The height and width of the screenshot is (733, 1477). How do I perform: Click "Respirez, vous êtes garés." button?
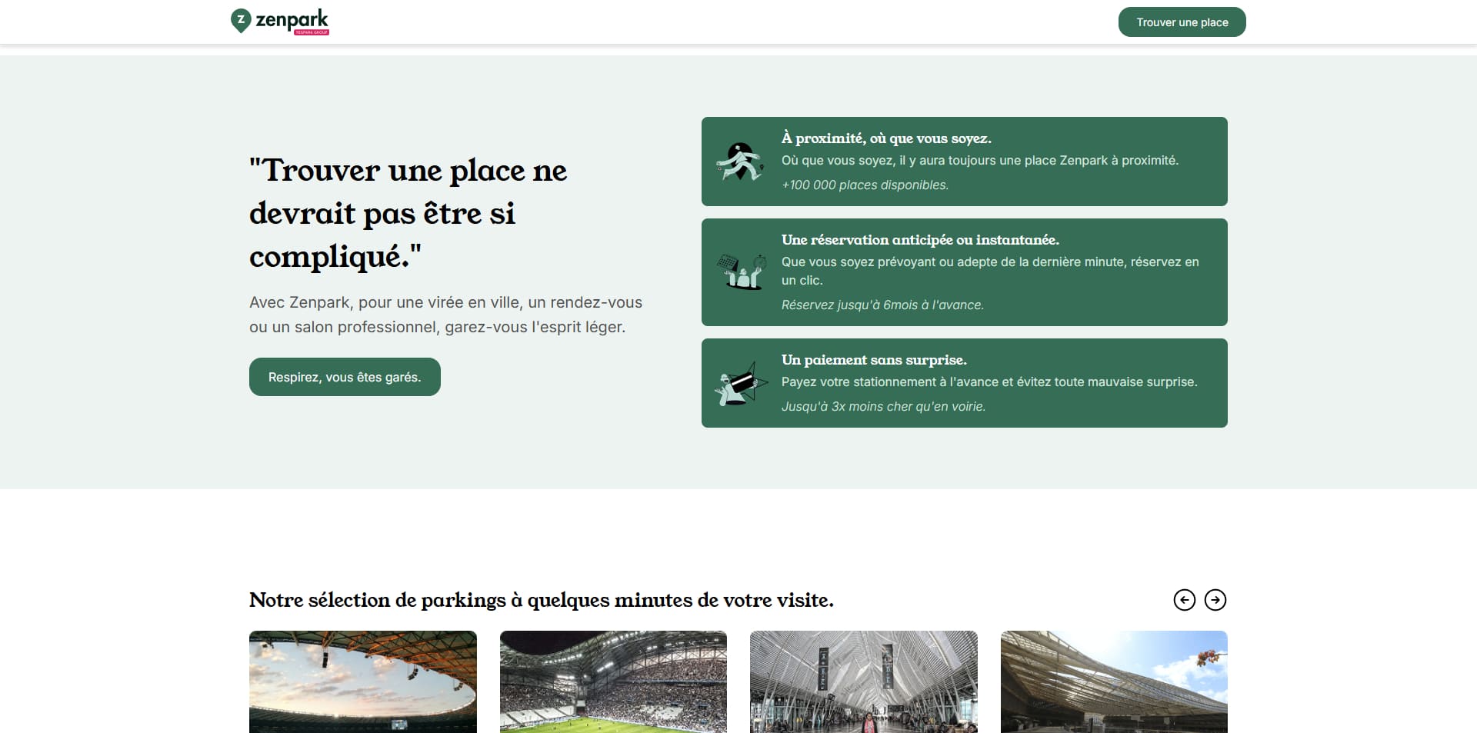pos(345,377)
